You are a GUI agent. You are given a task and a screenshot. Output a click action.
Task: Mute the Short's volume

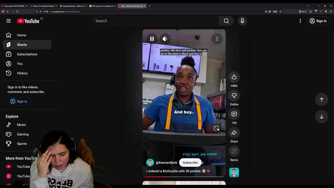point(165,39)
